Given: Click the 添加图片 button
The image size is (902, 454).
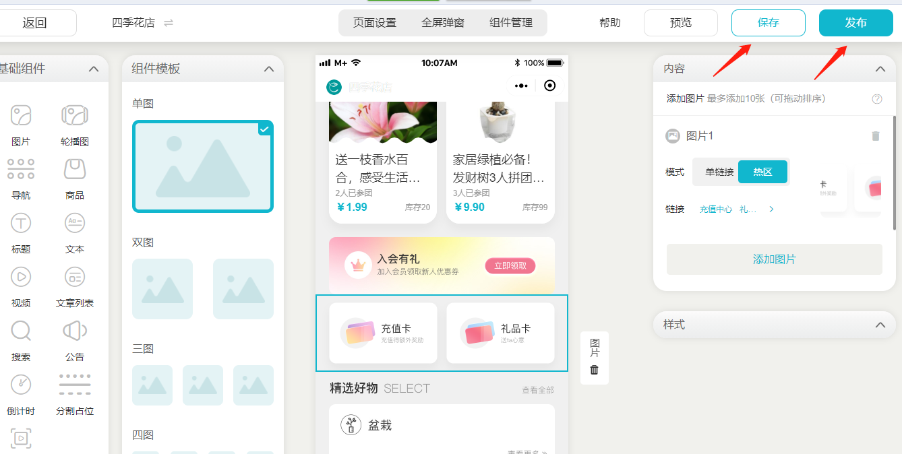Looking at the screenshot, I should point(774,259).
